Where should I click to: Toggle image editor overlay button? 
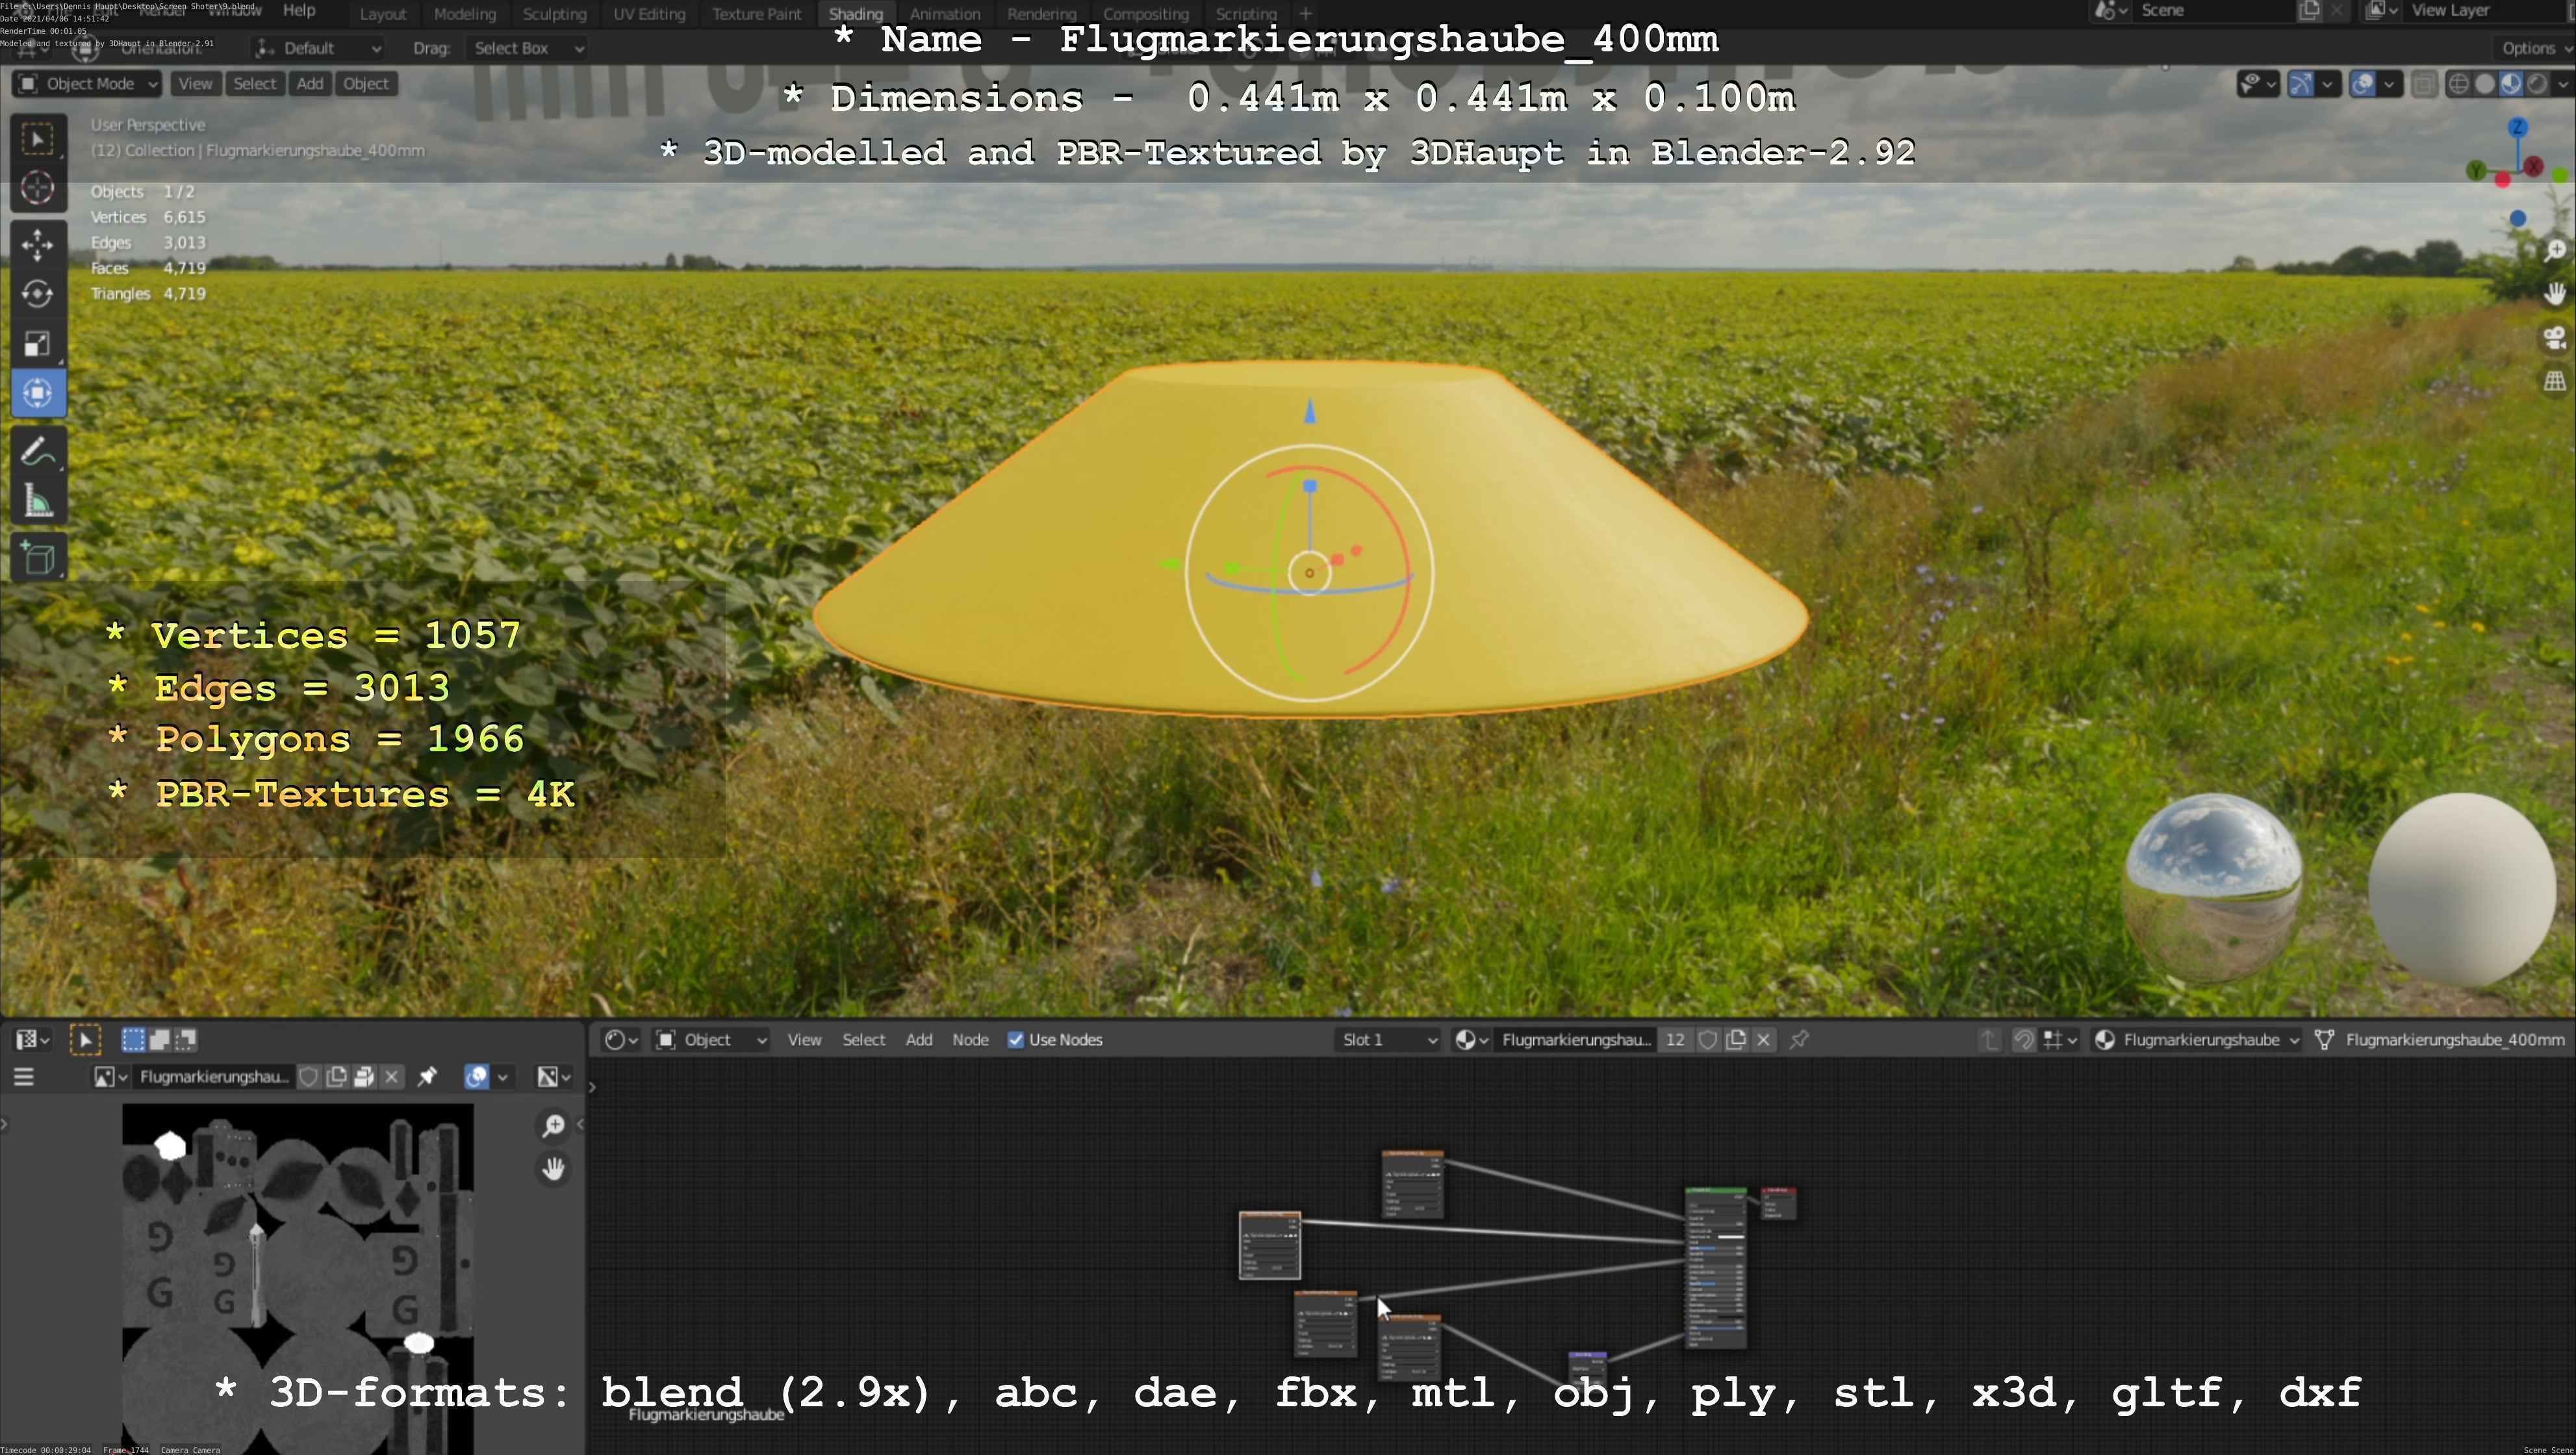[x=477, y=1077]
